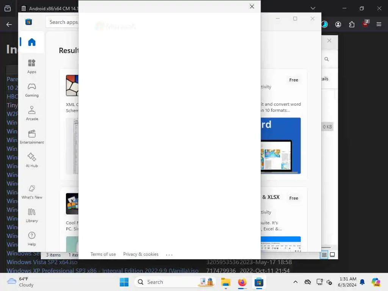Click the OneDrive sync-off tray icon

(x=307, y=282)
